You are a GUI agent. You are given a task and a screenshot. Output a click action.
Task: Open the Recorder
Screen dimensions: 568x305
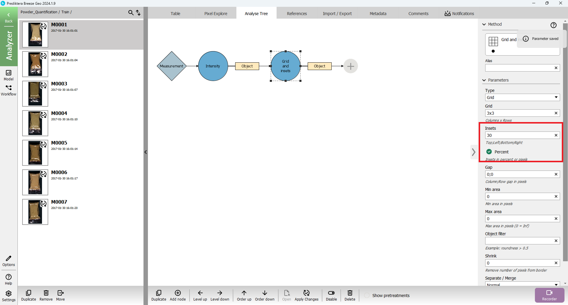(549, 295)
